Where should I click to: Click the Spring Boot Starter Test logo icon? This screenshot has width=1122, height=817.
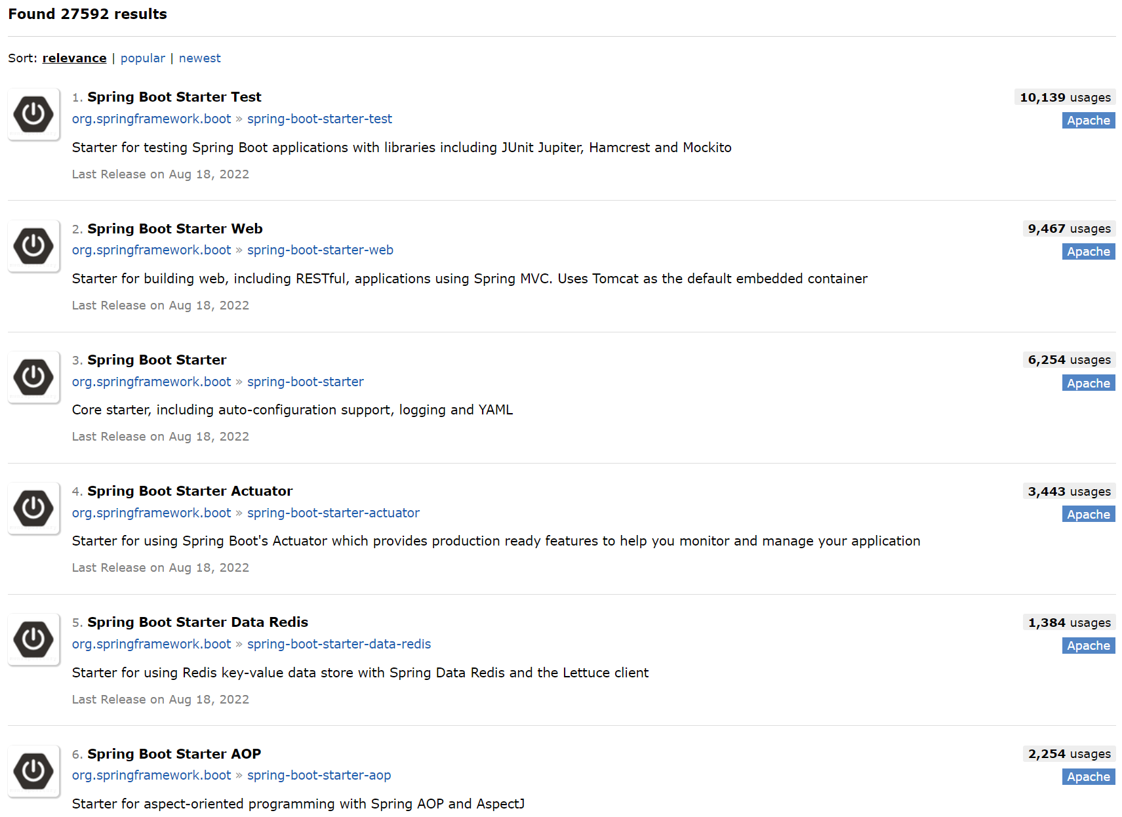pyautogui.click(x=33, y=115)
